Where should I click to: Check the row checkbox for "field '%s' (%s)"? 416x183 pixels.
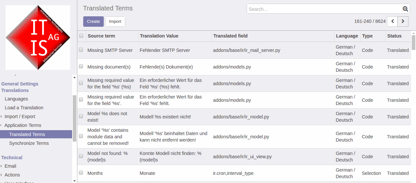coord(81,83)
